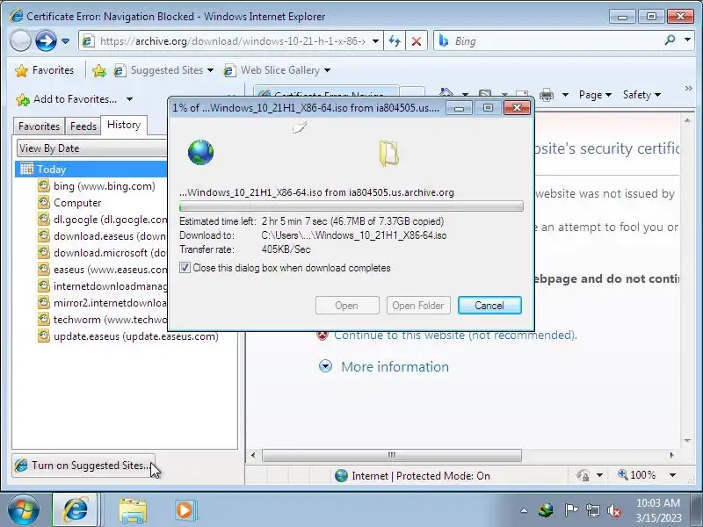The image size is (703, 527).
Task: Expand the zoom level dropdown arrow
Action: pos(672,475)
